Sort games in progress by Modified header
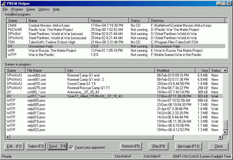The image size is (233, 160). click(x=175, y=71)
